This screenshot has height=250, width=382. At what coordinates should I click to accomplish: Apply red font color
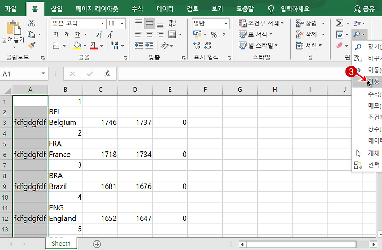coord(93,45)
